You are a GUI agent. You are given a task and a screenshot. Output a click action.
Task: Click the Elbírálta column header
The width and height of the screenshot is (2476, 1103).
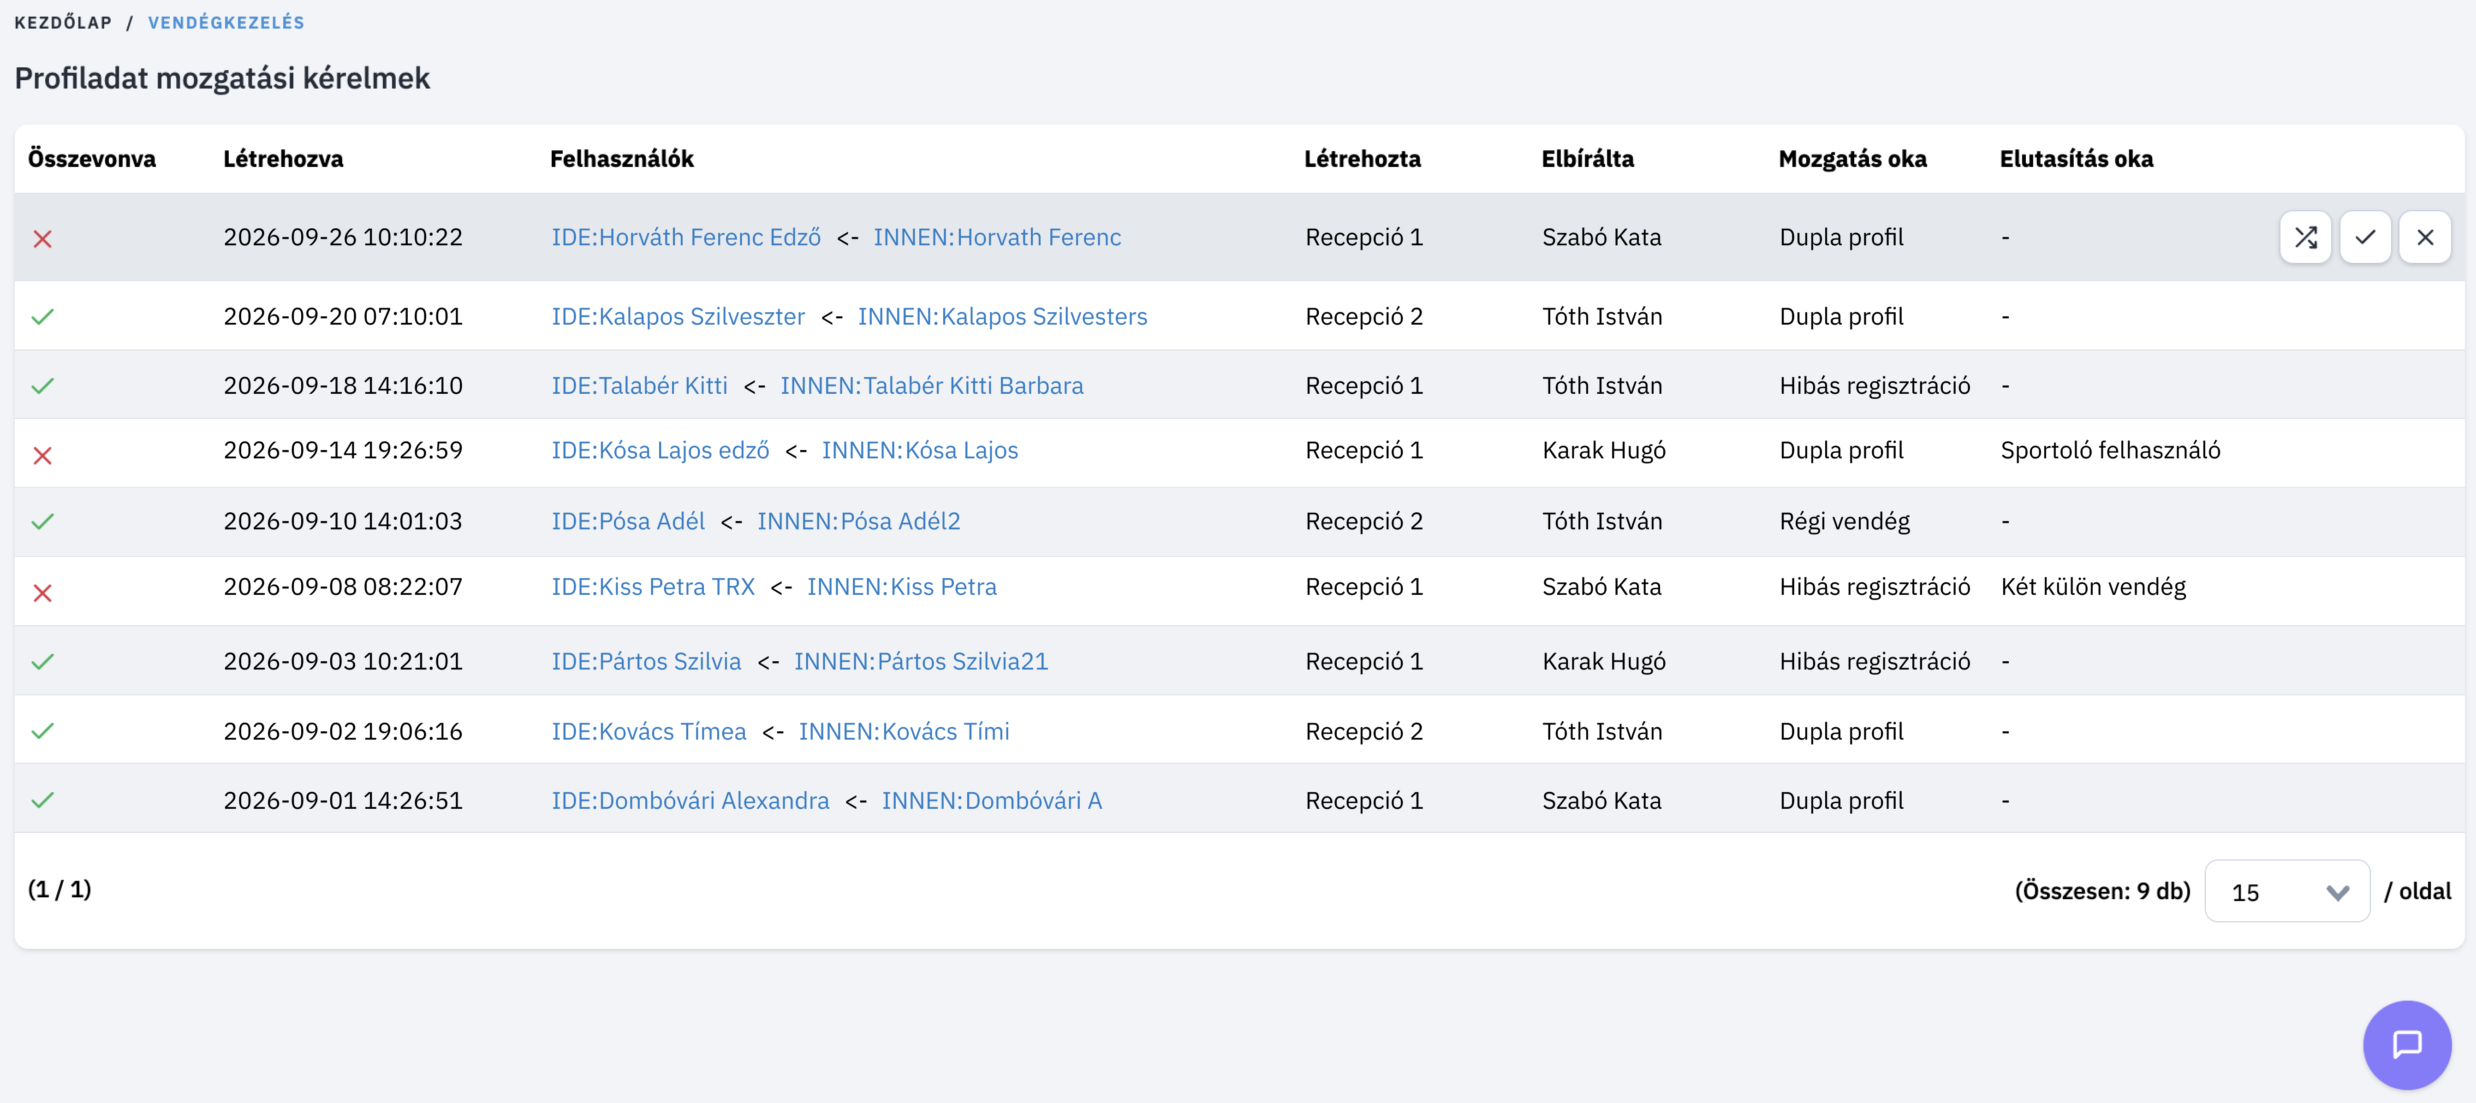tap(1588, 159)
